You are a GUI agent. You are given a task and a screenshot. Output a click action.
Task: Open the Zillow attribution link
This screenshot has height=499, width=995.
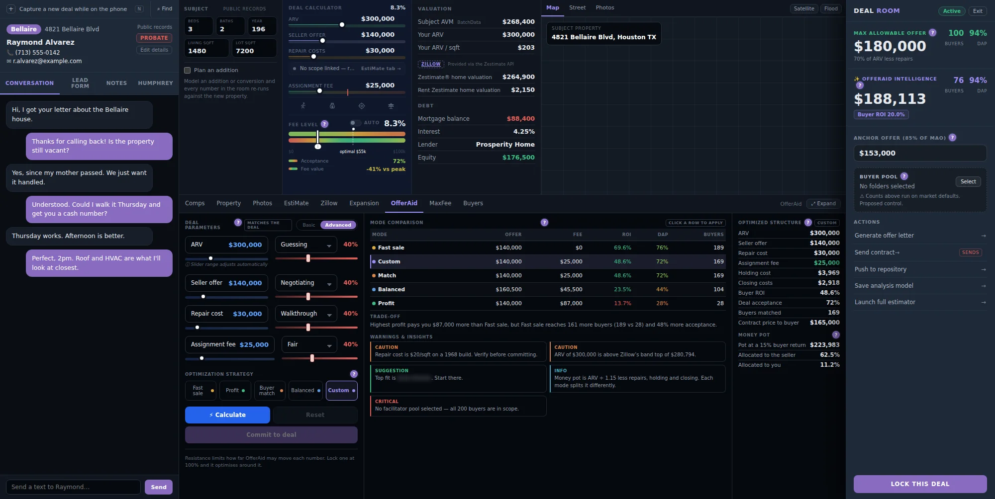[431, 64]
